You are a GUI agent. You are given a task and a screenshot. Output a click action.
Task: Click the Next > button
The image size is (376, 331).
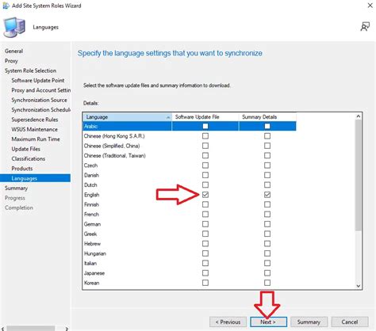tap(268, 322)
